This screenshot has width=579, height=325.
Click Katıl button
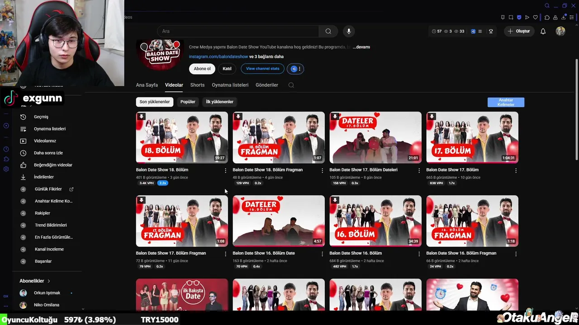pos(227,69)
